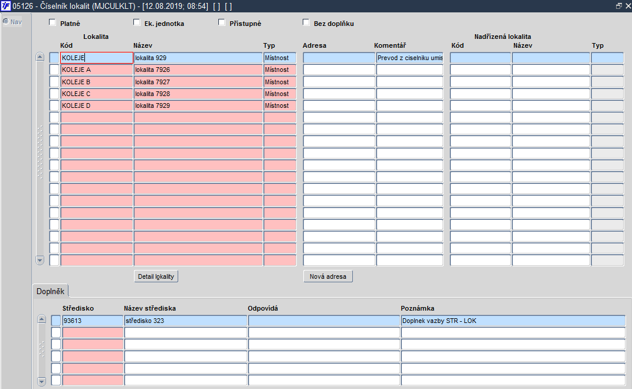Click name cell lokalita 7926
632x389 pixels.
[198, 70]
